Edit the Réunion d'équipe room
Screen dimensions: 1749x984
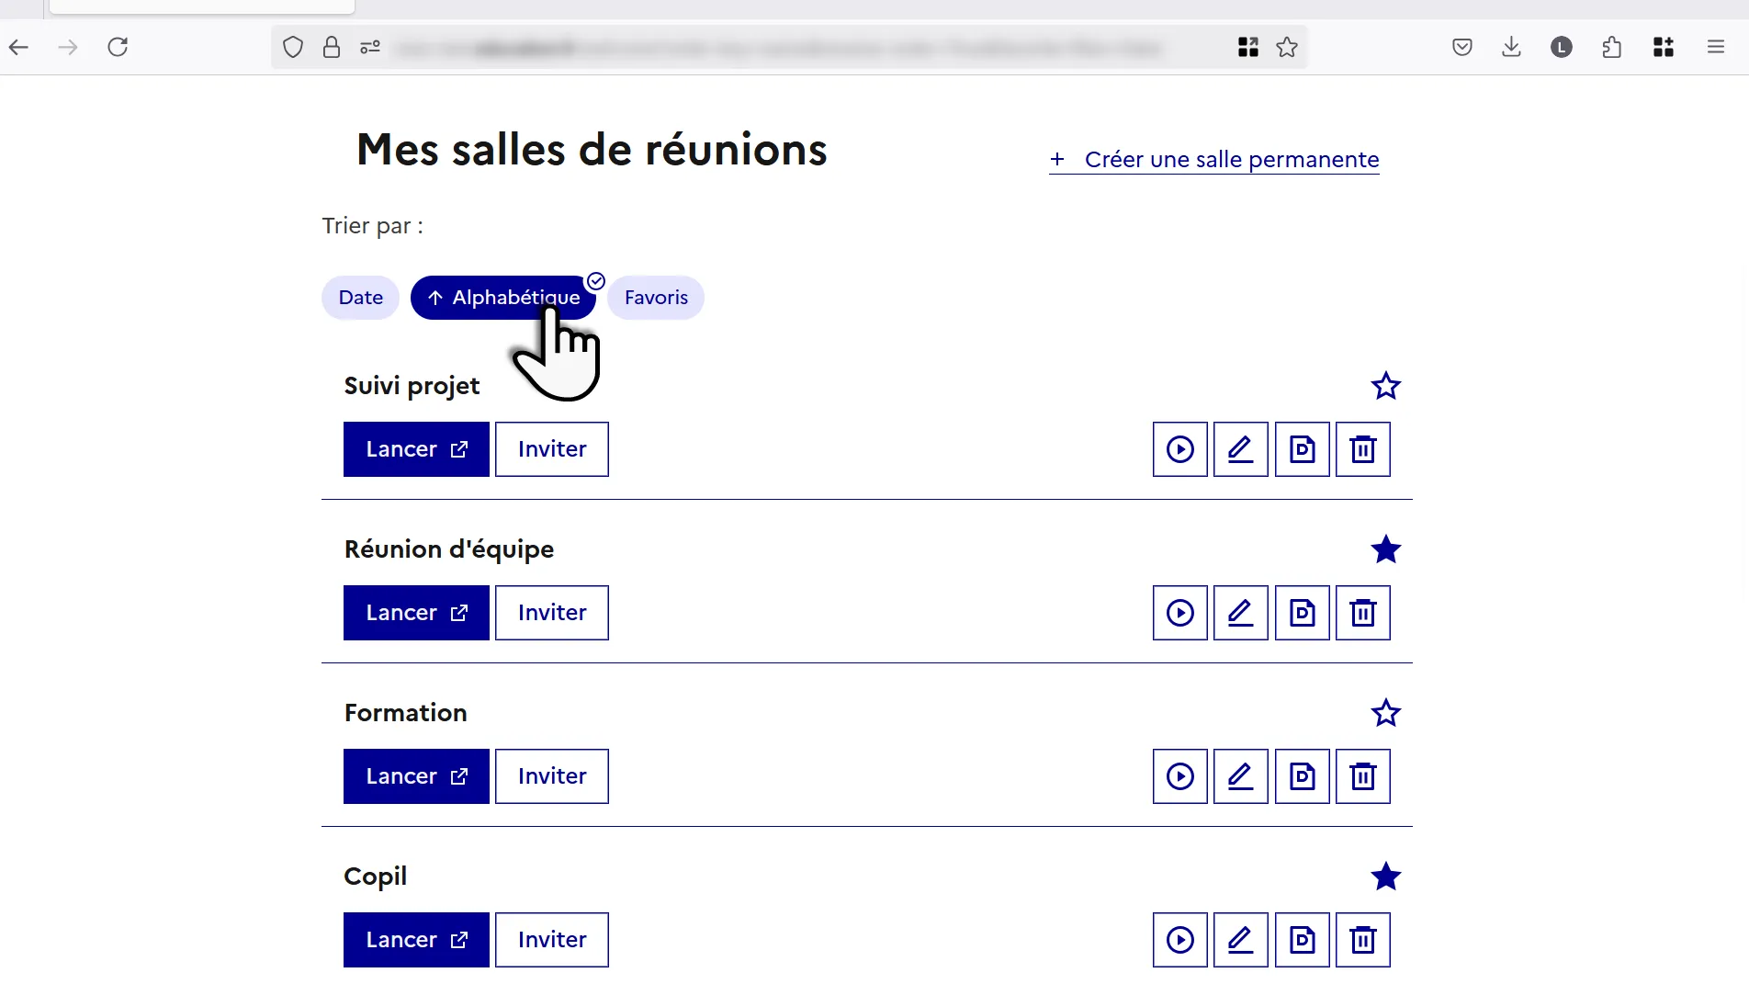pos(1240,613)
